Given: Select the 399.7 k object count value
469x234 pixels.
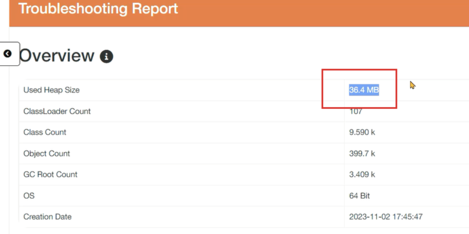Looking at the screenshot, I should tap(362, 153).
